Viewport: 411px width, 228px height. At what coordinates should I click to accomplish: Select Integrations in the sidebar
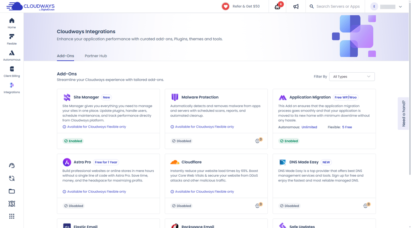point(12,88)
